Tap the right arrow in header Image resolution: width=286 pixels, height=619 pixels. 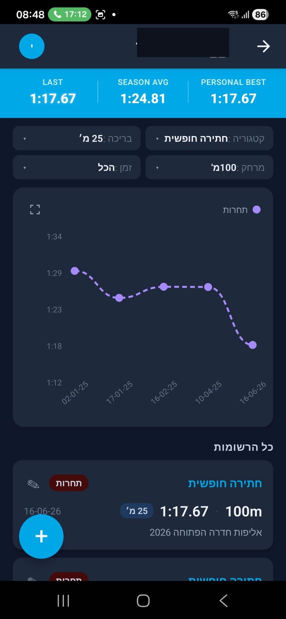point(263,46)
